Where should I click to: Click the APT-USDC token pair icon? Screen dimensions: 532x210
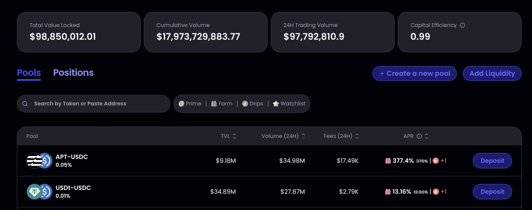[39, 161]
